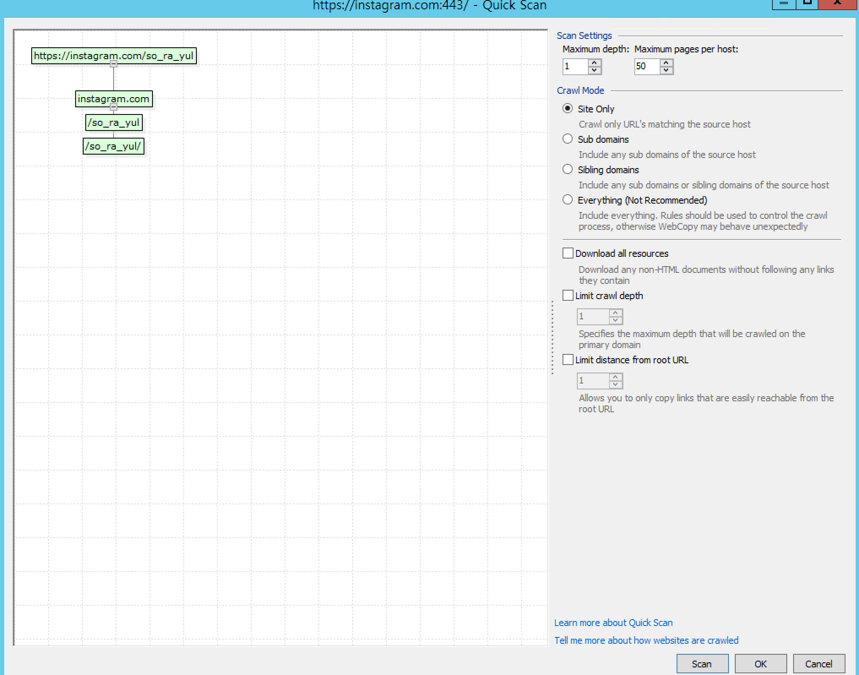Select the Sub domains radio button

[x=568, y=139]
